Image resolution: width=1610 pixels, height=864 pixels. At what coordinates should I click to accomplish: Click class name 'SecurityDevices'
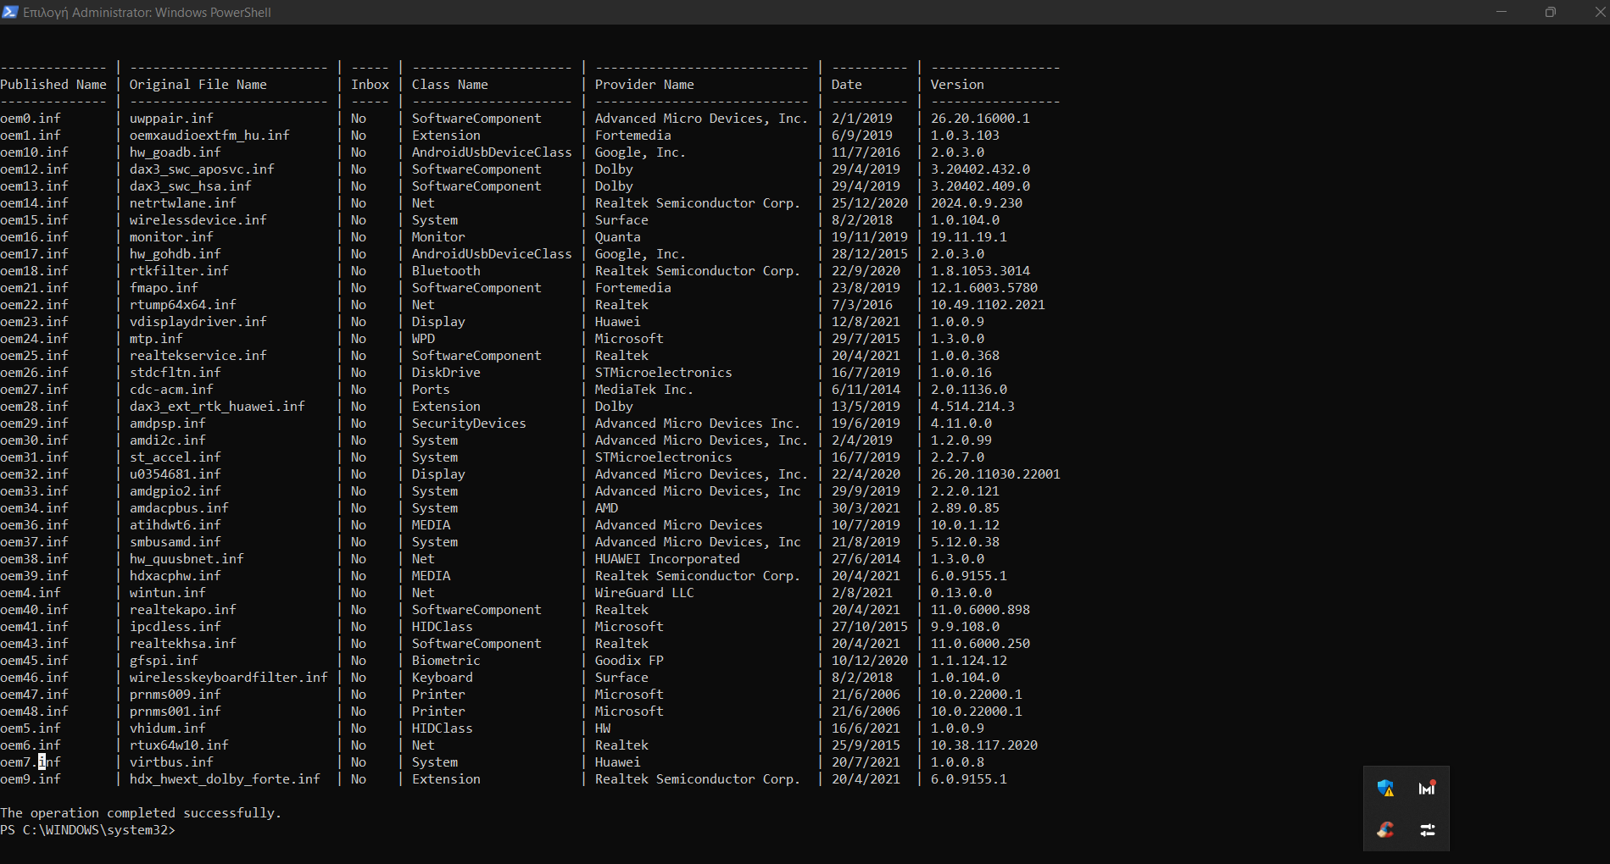point(469,424)
